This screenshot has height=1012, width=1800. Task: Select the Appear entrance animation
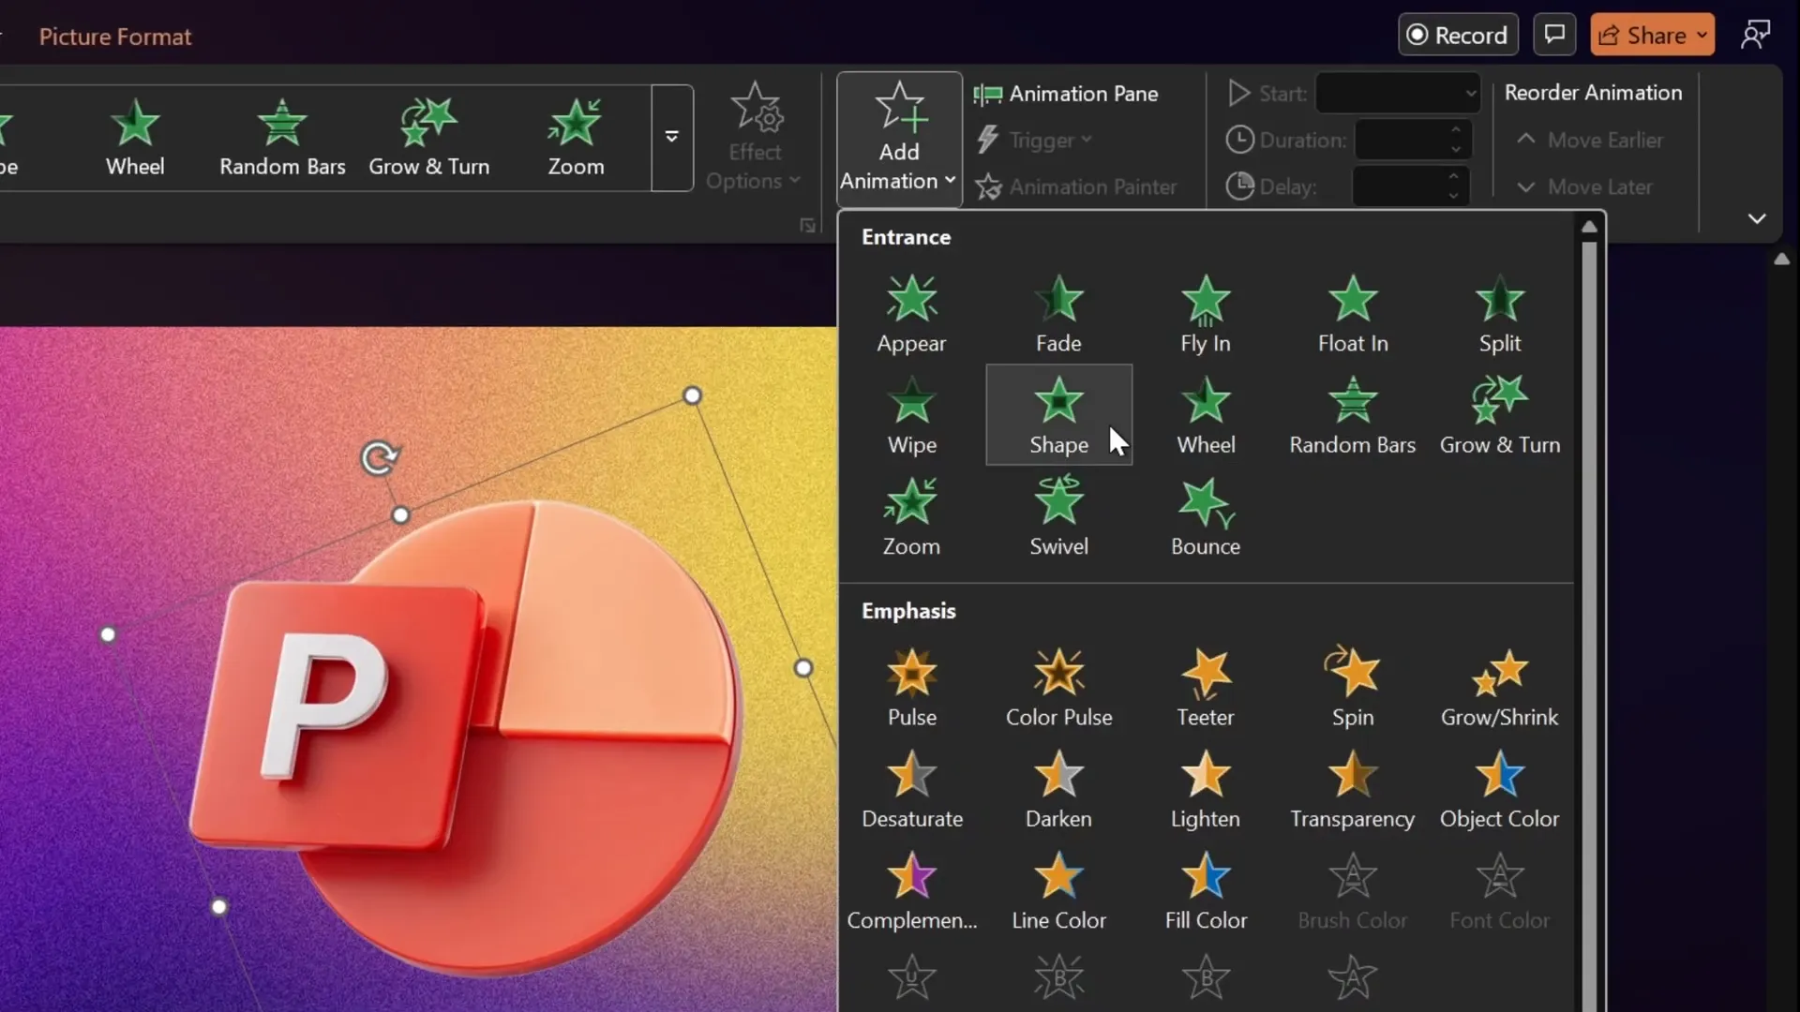pos(911,314)
